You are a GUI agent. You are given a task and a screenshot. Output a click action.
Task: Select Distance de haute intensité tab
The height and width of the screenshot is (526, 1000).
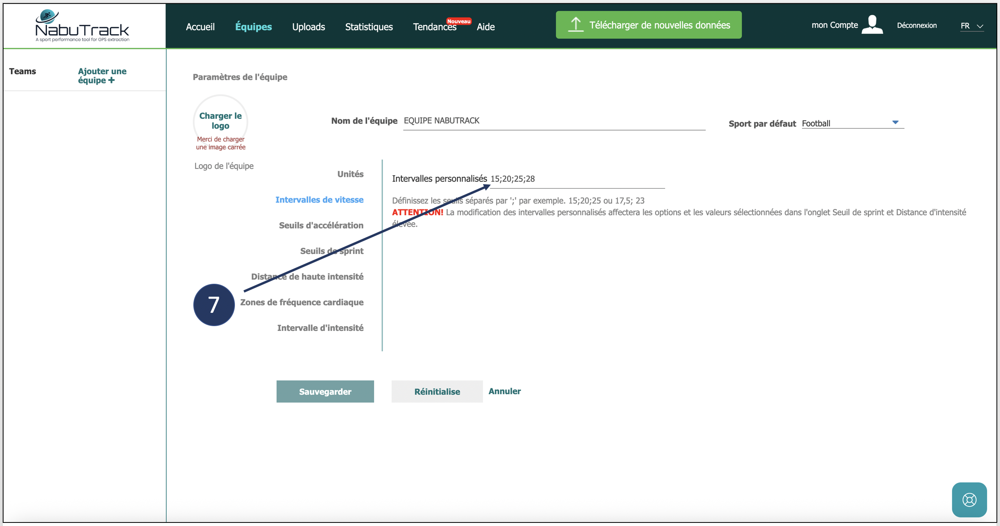[x=307, y=277]
